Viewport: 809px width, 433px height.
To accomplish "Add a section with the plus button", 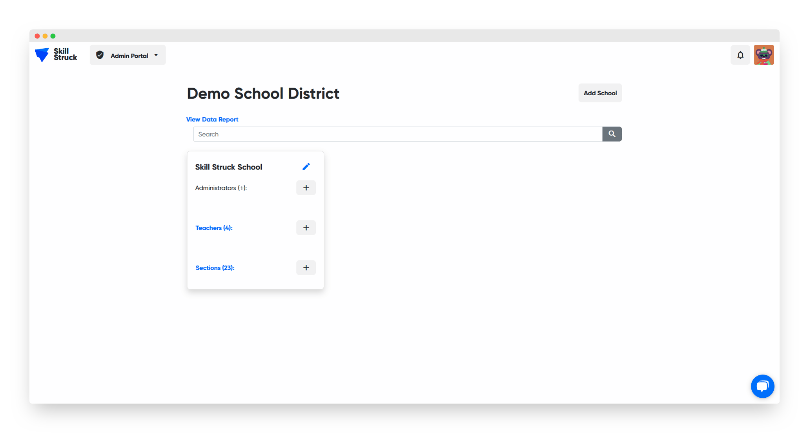I will point(306,268).
